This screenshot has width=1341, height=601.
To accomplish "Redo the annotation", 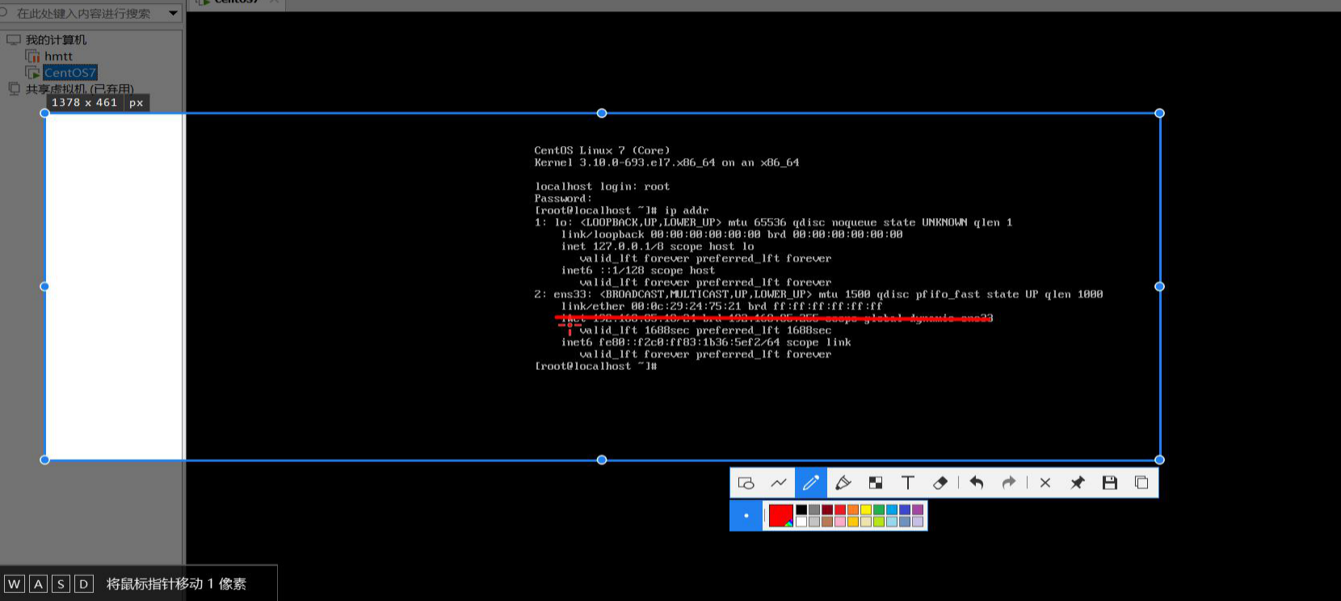I will pyautogui.click(x=1009, y=482).
